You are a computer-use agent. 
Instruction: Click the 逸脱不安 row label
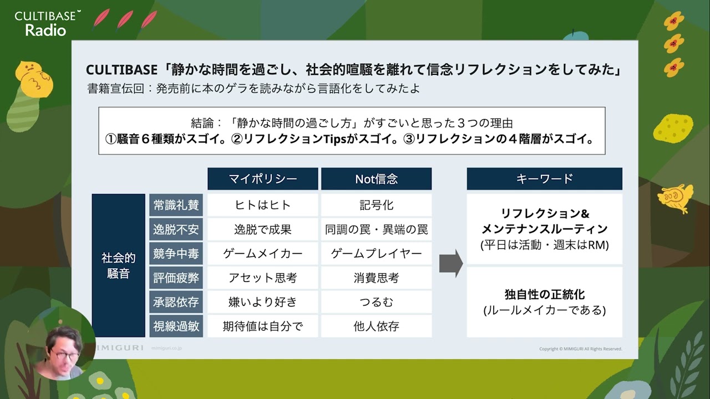(176, 229)
